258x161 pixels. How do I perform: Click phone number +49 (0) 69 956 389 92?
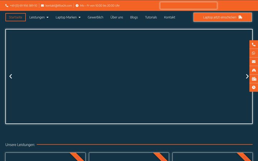(x=24, y=6)
